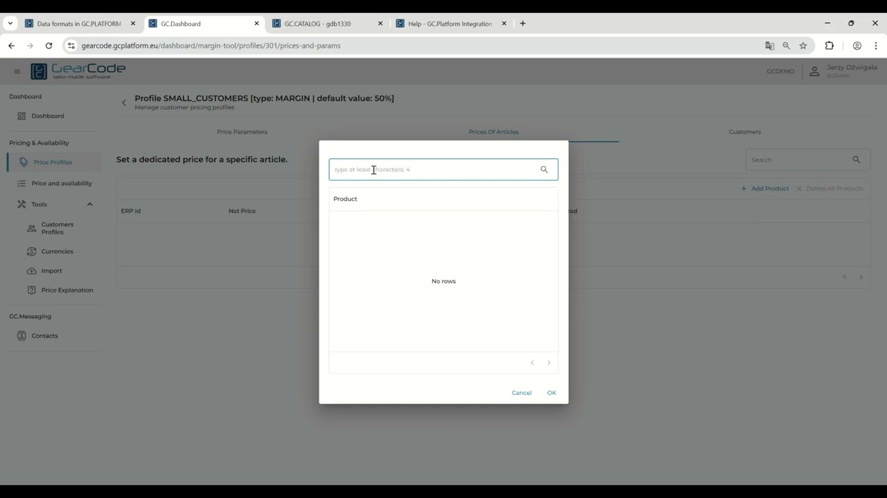Open Import under Tools
887x498 pixels.
51,270
